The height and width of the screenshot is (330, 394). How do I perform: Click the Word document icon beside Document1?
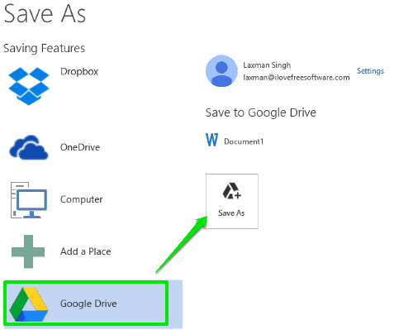(x=212, y=140)
